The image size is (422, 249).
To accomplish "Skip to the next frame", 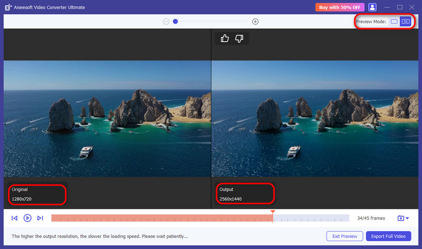I will click(x=40, y=218).
